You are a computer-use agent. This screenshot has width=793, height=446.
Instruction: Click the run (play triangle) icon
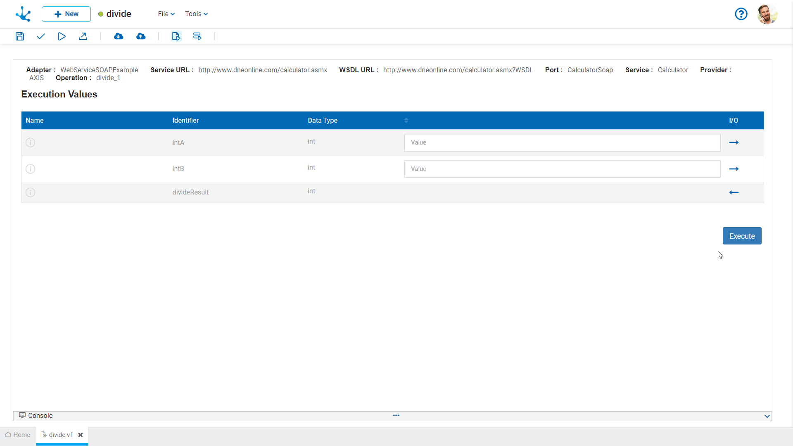tap(62, 36)
